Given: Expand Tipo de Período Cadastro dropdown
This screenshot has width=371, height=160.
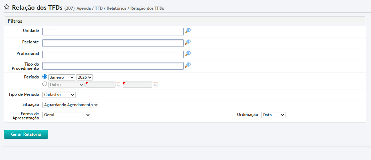Looking at the screenshot, I should tap(59, 95).
